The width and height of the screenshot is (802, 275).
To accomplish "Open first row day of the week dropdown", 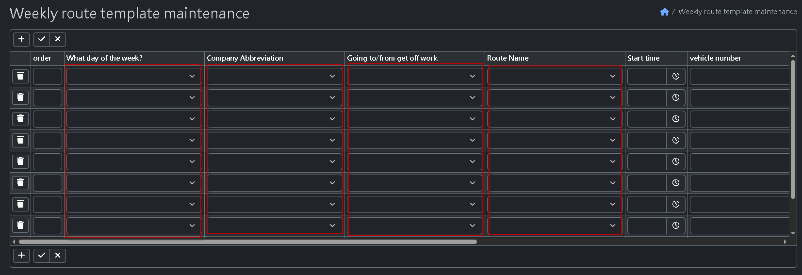I will pos(133,76).
